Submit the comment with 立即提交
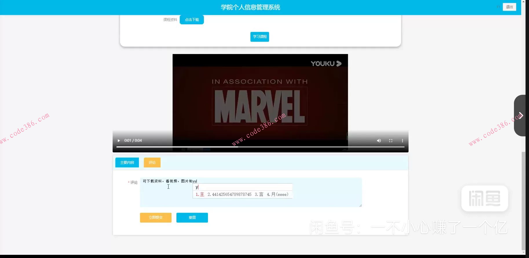Viewport: 529px width, 258px height. tap(156, 218)
